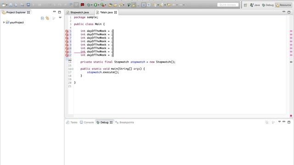Click the red error square below the ruler
This screenshot has height=165, width=294.
(x=291, y=116)
